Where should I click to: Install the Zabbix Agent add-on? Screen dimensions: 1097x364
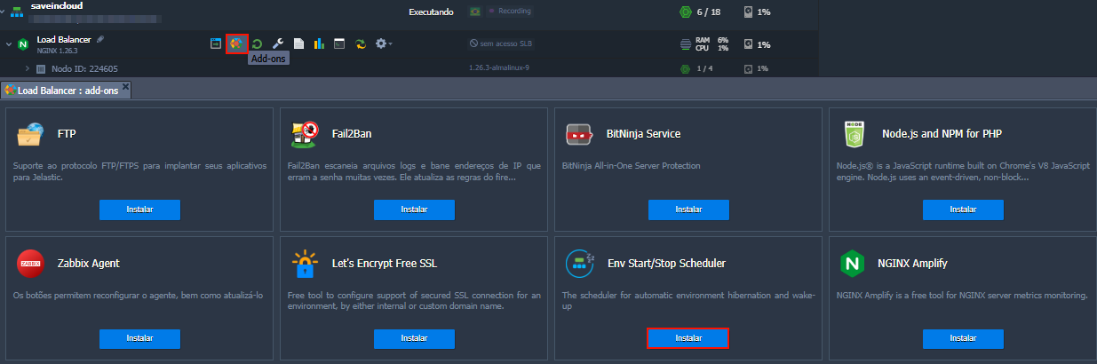pos(139,338)
